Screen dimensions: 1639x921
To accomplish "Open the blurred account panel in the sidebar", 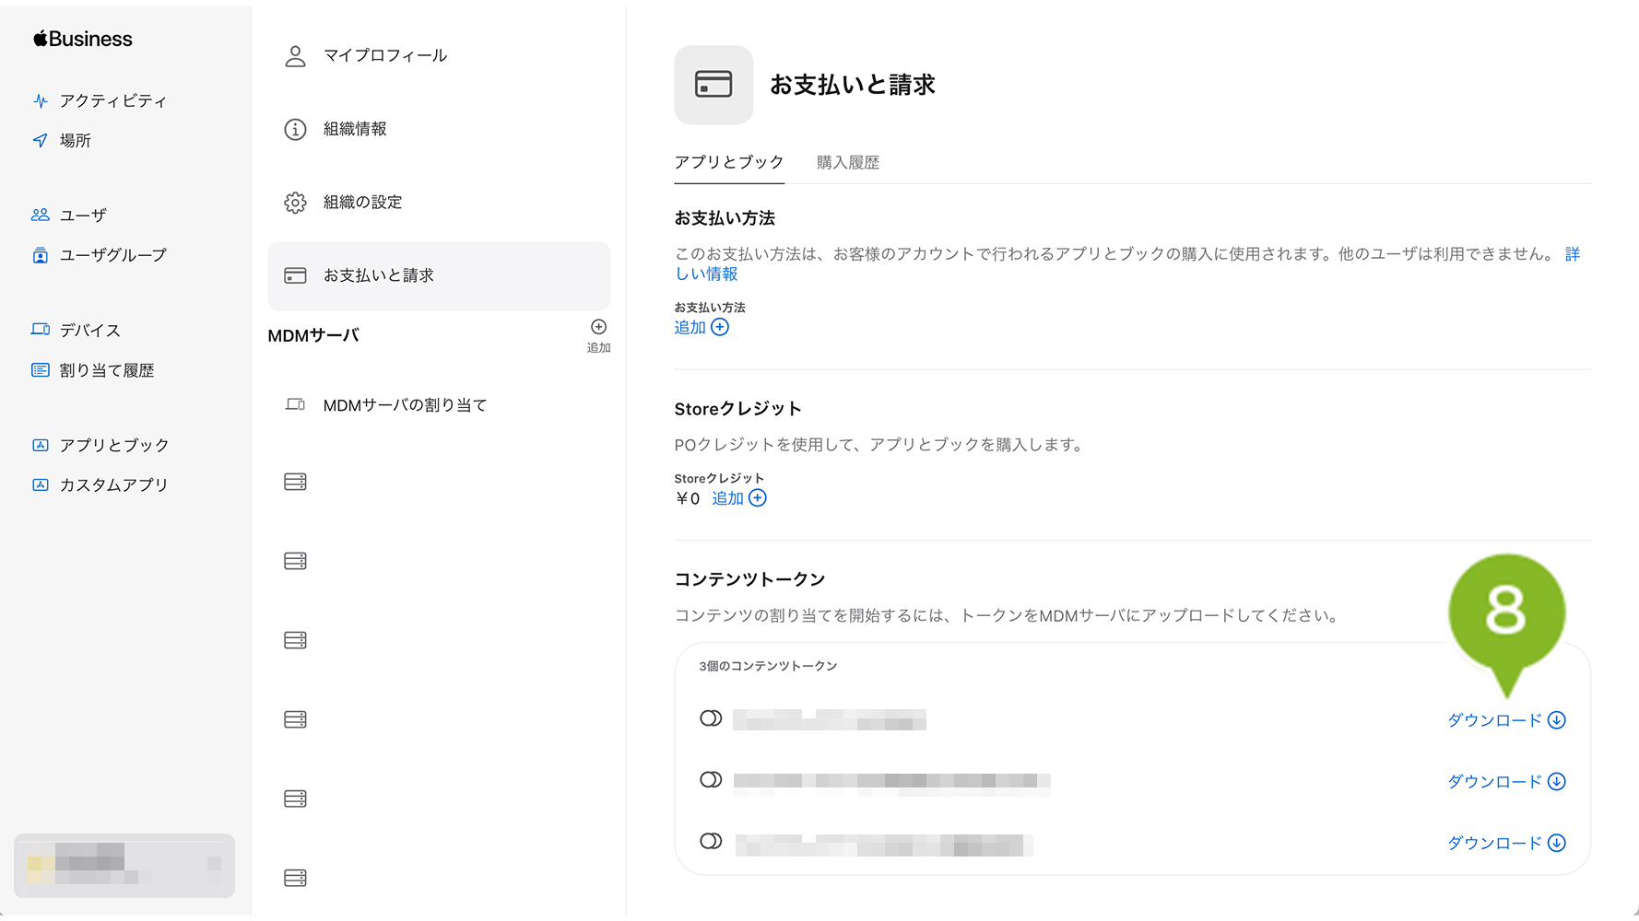I will [x=124, y=866].
